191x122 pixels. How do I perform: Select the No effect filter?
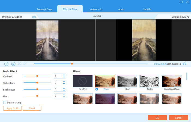[x=83, y=81]
